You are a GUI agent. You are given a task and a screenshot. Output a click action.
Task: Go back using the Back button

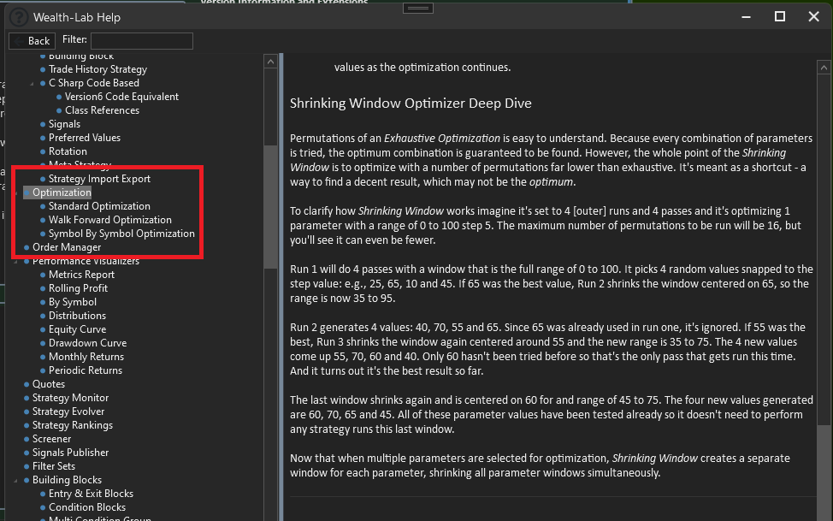[32, 41]
